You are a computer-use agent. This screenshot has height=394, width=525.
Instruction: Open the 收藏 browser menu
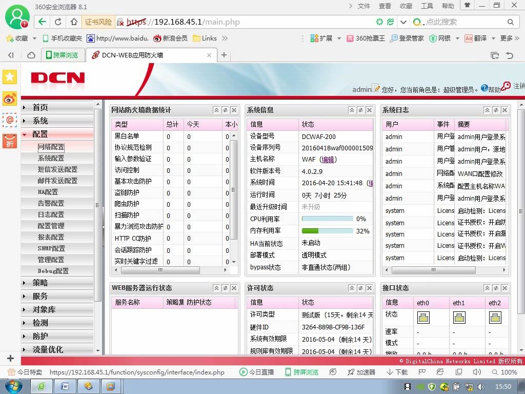coord(406,6)
